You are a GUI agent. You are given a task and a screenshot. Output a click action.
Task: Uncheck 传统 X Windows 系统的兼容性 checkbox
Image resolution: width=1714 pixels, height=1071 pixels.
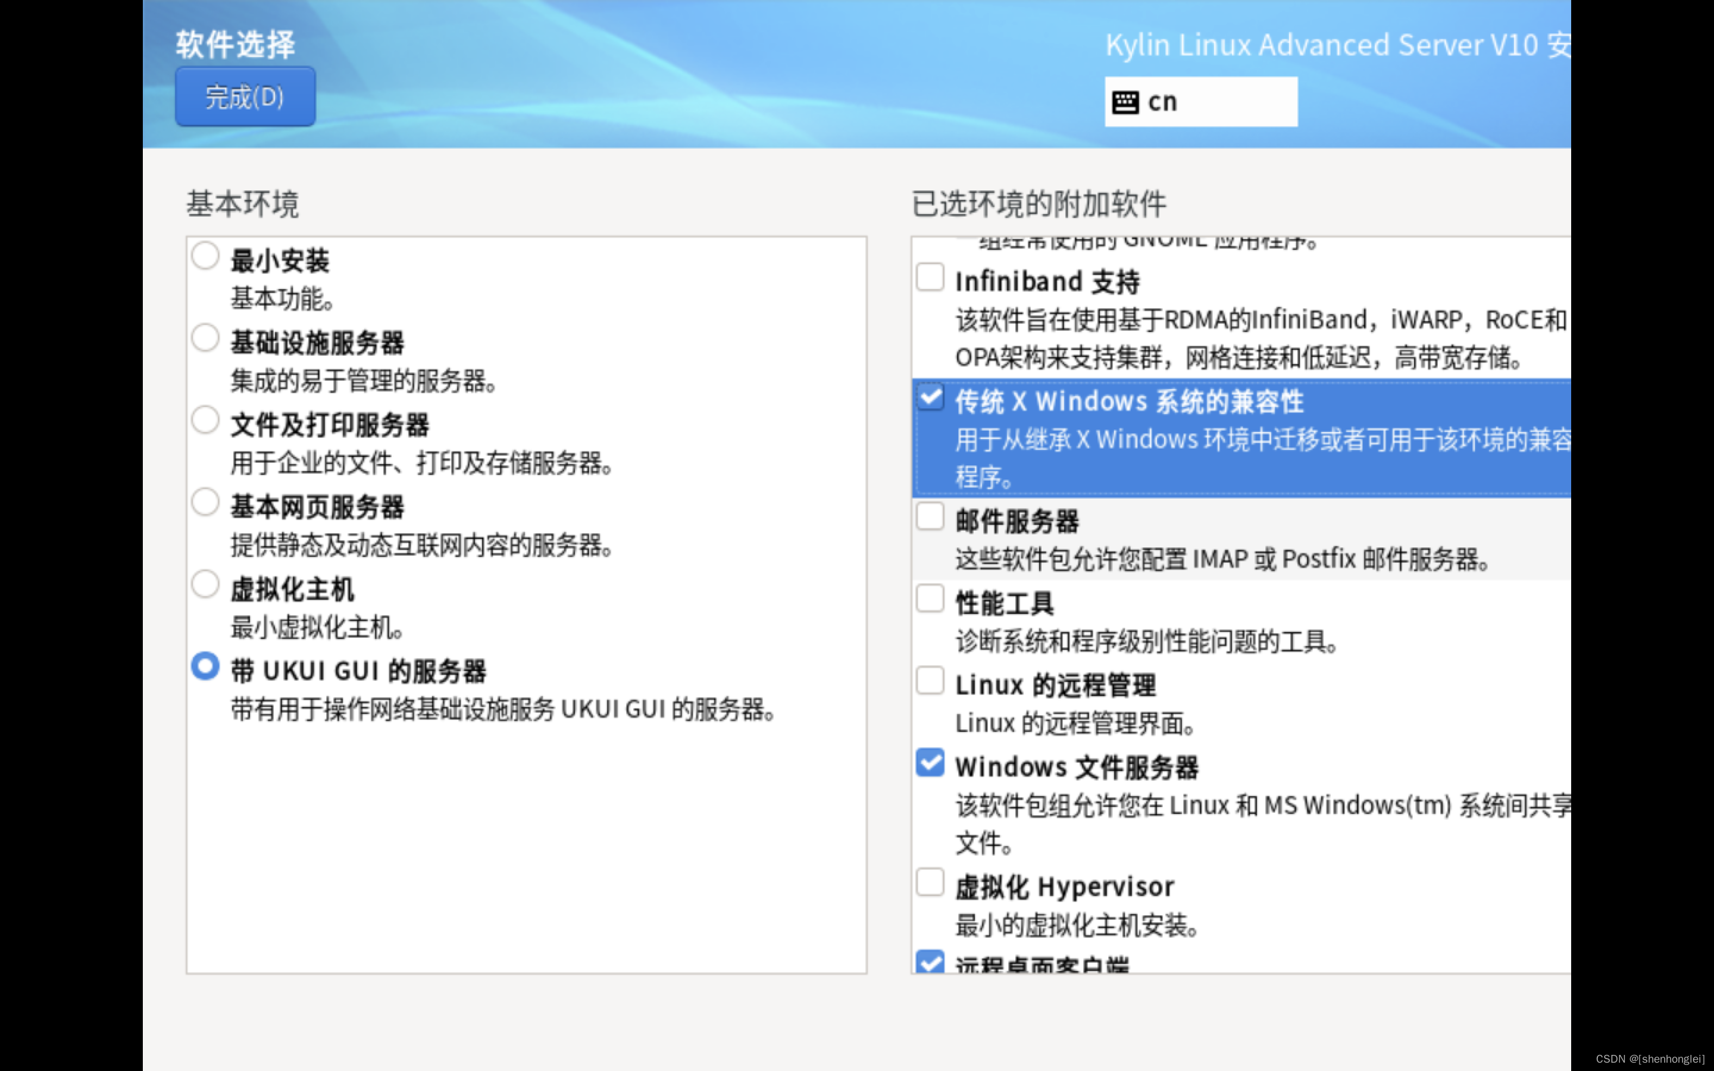930,397
